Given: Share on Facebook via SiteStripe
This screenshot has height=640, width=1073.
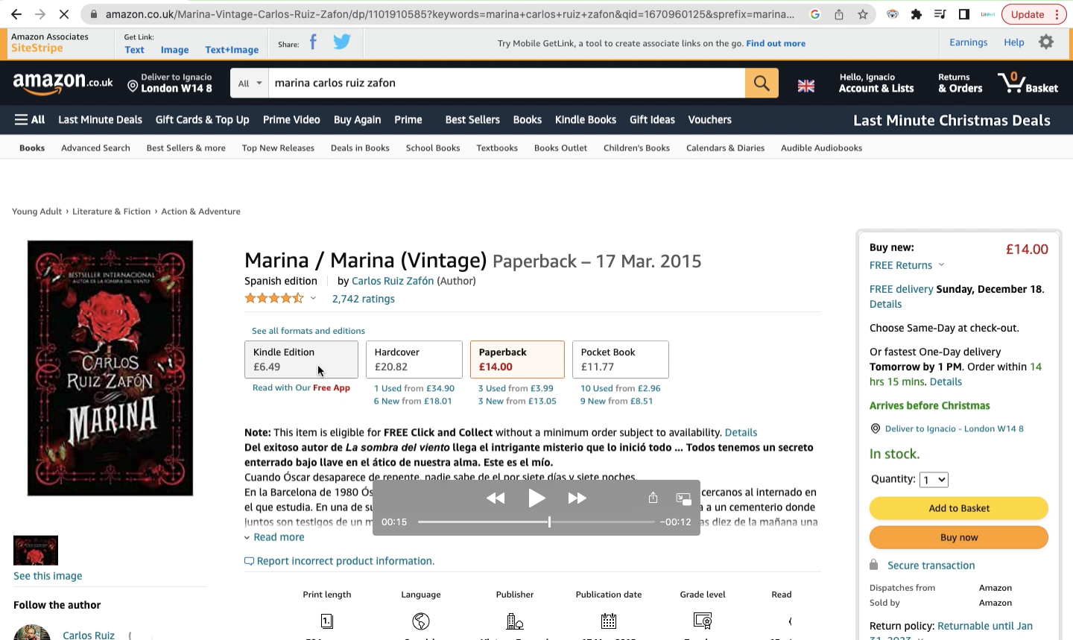Looking at the screenshot, I should pyautogui.click(x=313, y=42).
